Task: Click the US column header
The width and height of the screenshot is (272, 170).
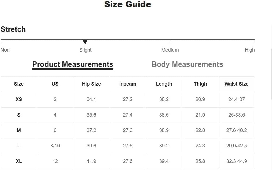Action: pos(55,84)
